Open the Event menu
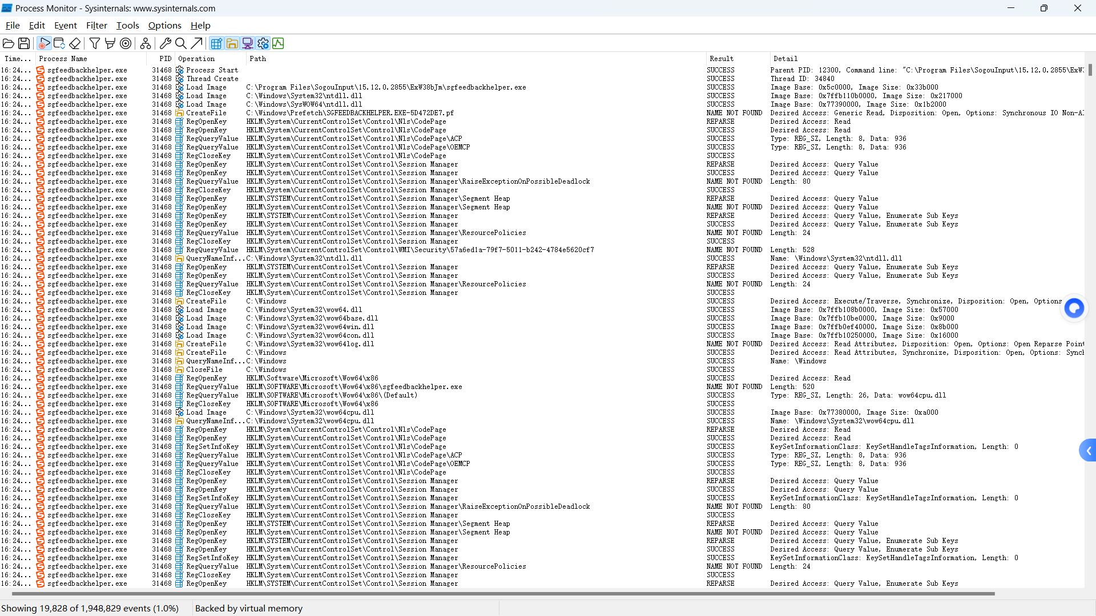The image size is (1096, 616). pos(66,26)
